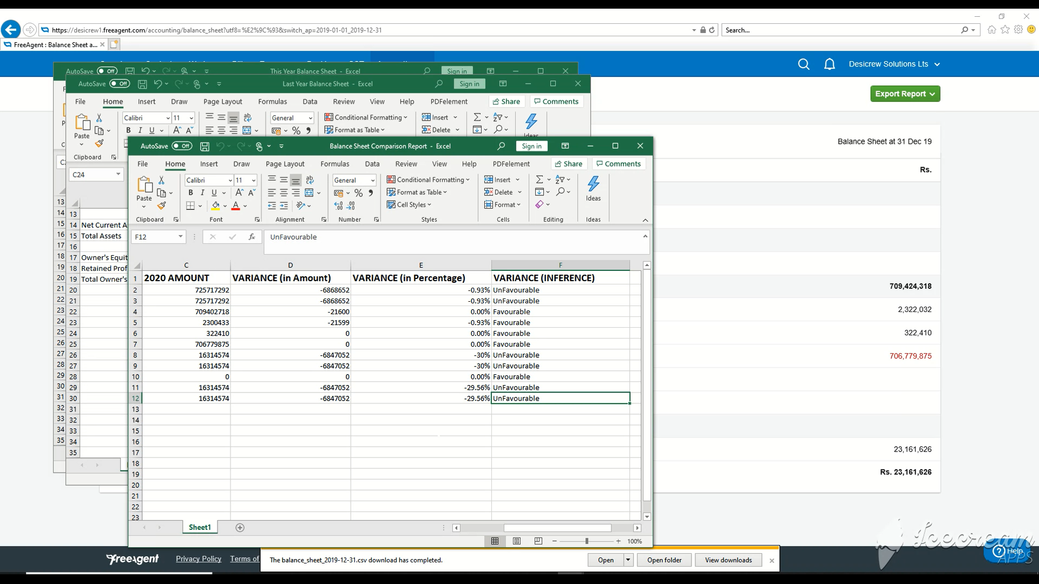Expand the Name Box dropdown showing F12

(180, 237)
